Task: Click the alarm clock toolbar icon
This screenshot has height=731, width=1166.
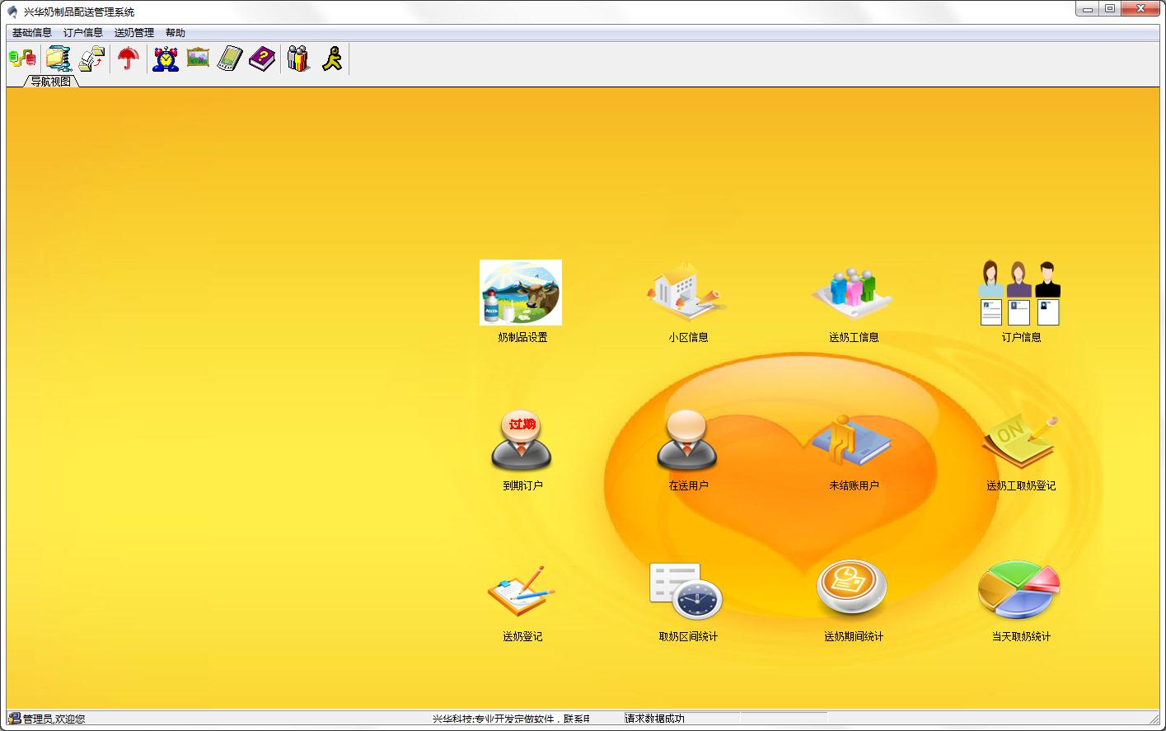Action: point(166,59)
